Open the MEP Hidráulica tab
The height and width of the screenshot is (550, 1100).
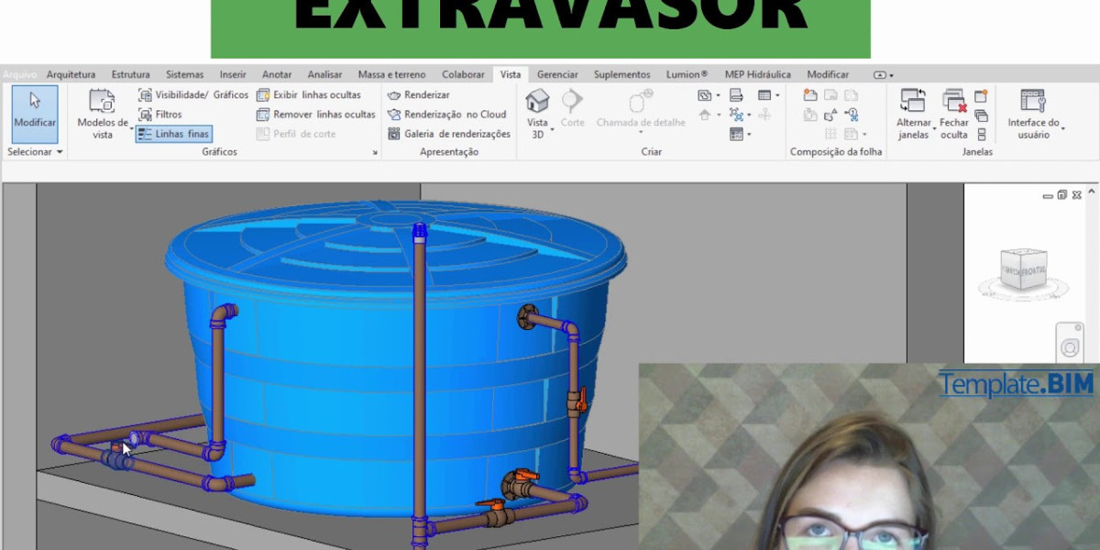tap(757, 74)
